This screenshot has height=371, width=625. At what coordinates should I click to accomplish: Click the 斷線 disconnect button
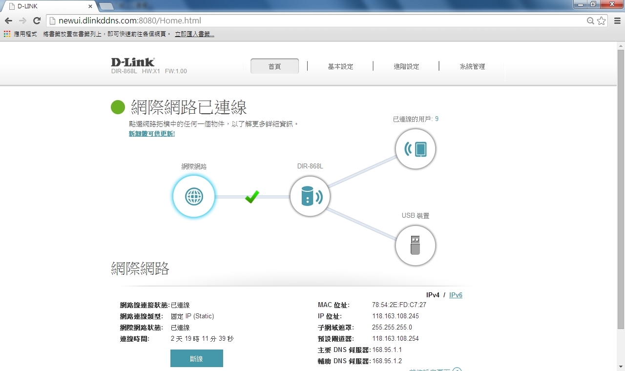click(197, 358)
